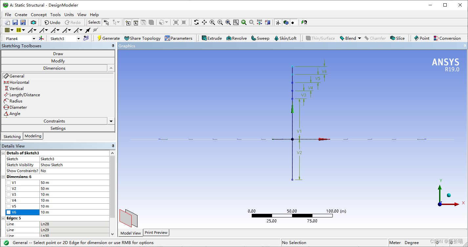Collapse the Details of Sketch3 group
The image size is (468, 247).
coord(3,153)
